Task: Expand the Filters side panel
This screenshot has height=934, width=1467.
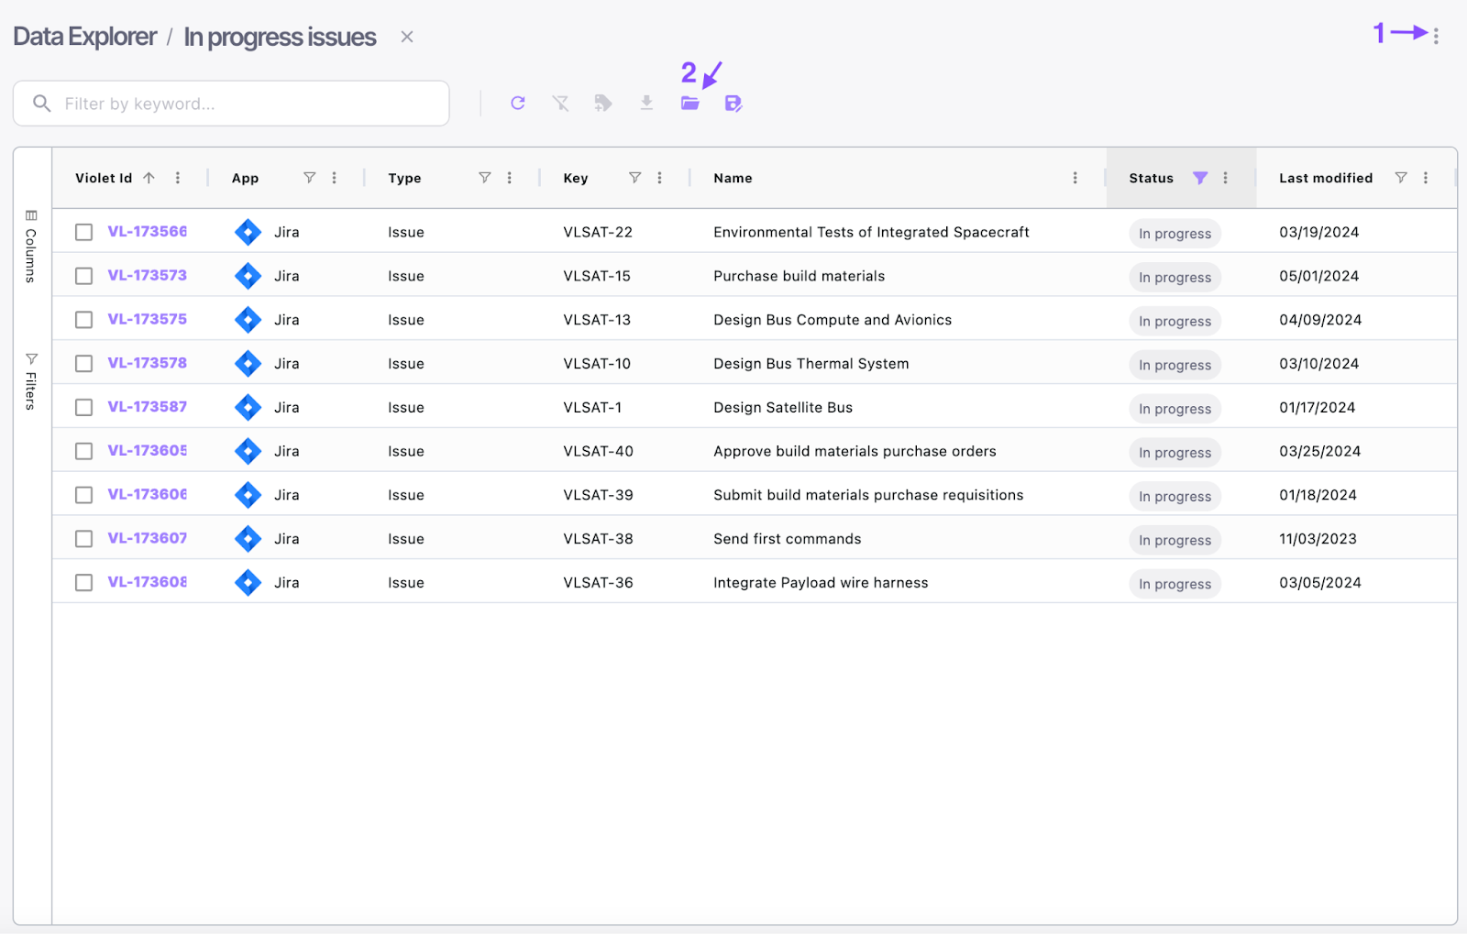Action: point(31,380)
